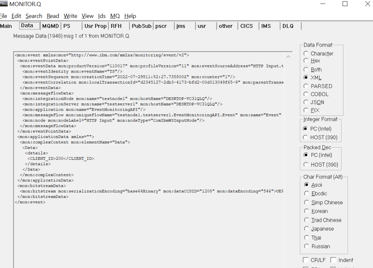The image size is (373, 268).
Task: Set Packed Dec to HOST (390)
Action: [306, 164]
